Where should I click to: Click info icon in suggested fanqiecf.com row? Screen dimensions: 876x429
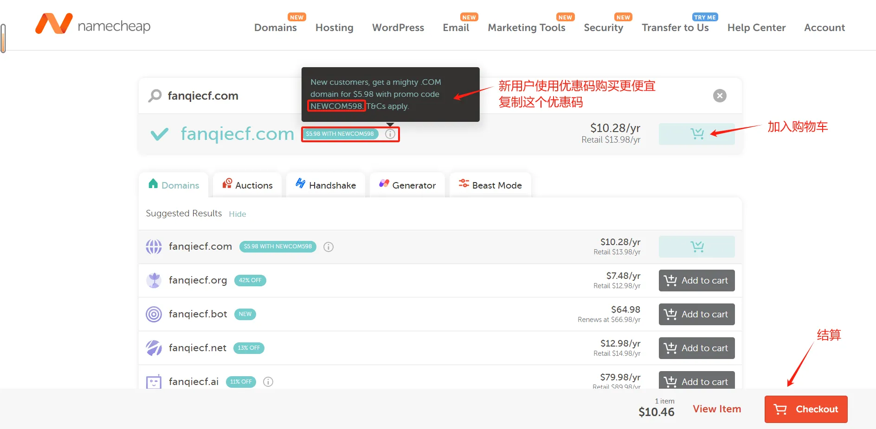tap(328, 247)
